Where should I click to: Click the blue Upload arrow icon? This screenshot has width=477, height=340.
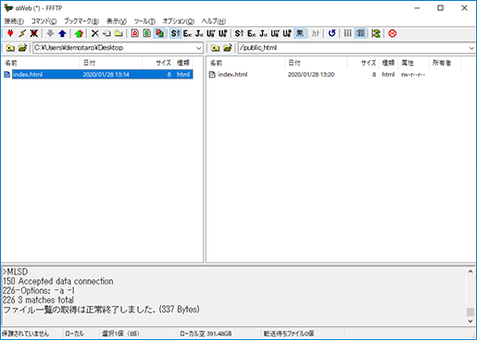click(x=62, y=33)
